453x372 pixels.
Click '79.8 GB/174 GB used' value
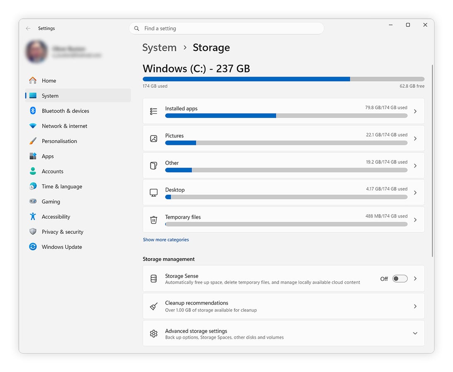coord(386,107)
